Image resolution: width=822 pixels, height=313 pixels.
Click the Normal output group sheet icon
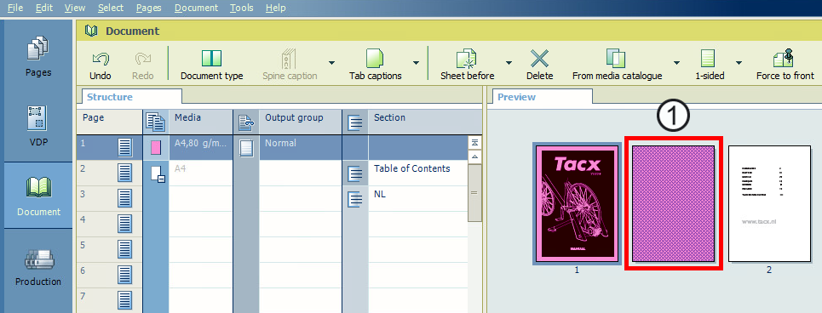pyautogui.click(x=246, y=148)
